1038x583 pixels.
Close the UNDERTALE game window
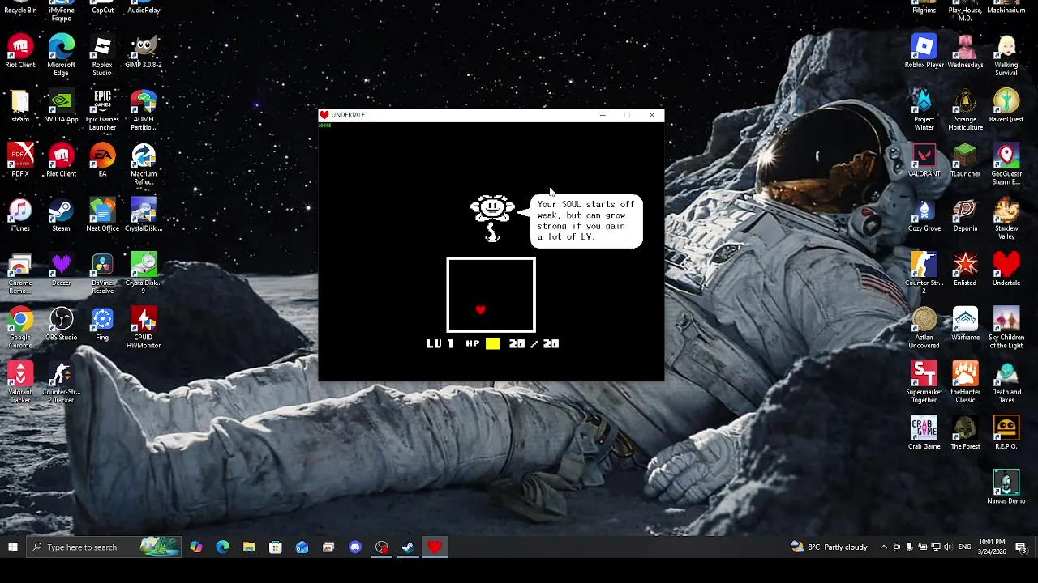click(x=652, y=115)
